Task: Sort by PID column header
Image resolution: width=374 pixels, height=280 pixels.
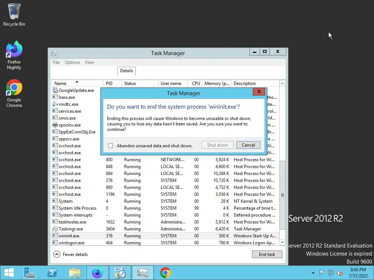Action: (x=112, y=83)
